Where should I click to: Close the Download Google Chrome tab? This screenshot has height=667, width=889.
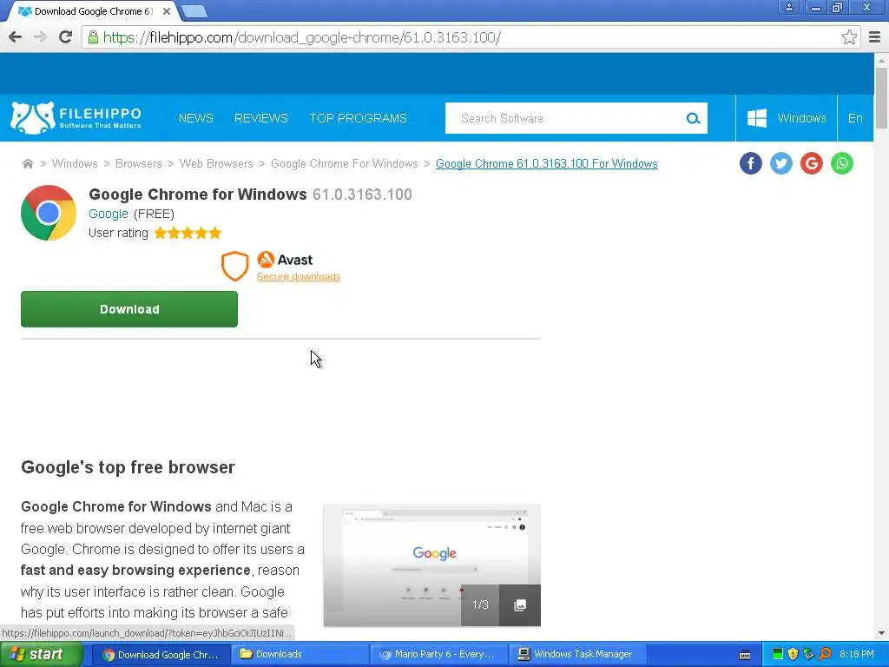click(167, 11)
